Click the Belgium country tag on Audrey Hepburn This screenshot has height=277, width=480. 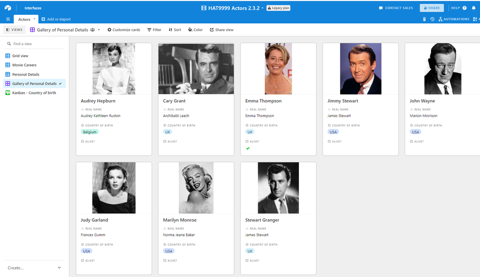point(90,132)
